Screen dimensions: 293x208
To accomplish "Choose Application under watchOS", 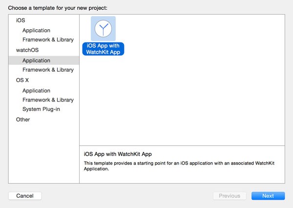I will pyautogui.click(x=44, y=61).
